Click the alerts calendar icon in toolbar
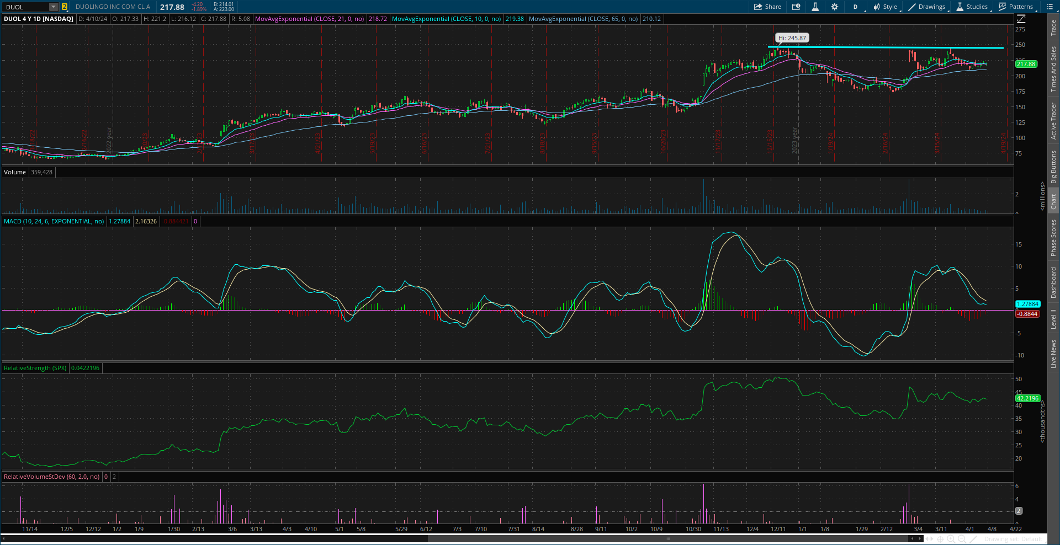This screenshot has width=1060, height=545. (x=796, y=7)
